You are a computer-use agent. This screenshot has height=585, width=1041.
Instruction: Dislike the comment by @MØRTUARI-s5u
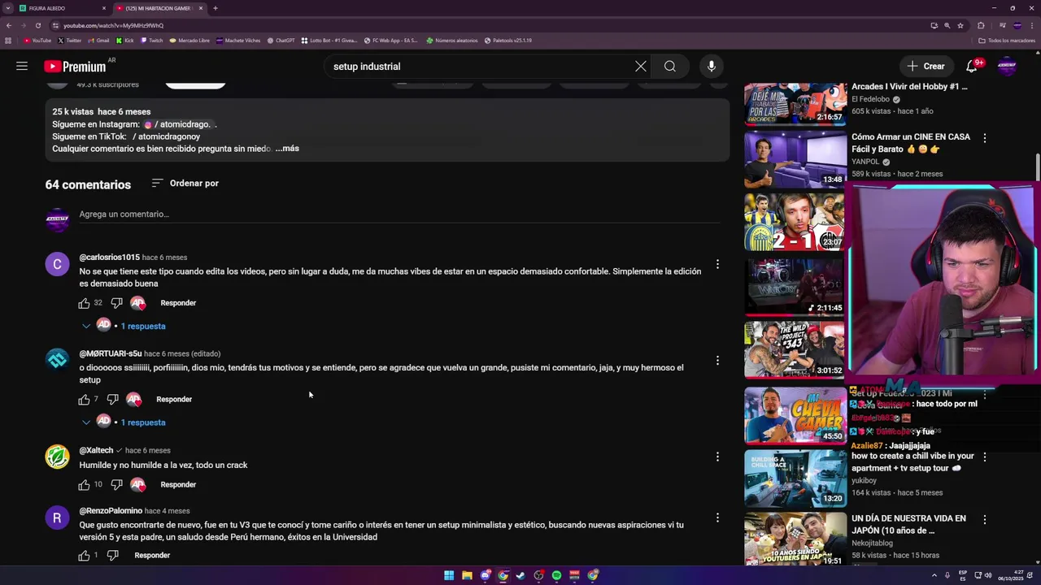pyautogui.click(x=112, y=400)
